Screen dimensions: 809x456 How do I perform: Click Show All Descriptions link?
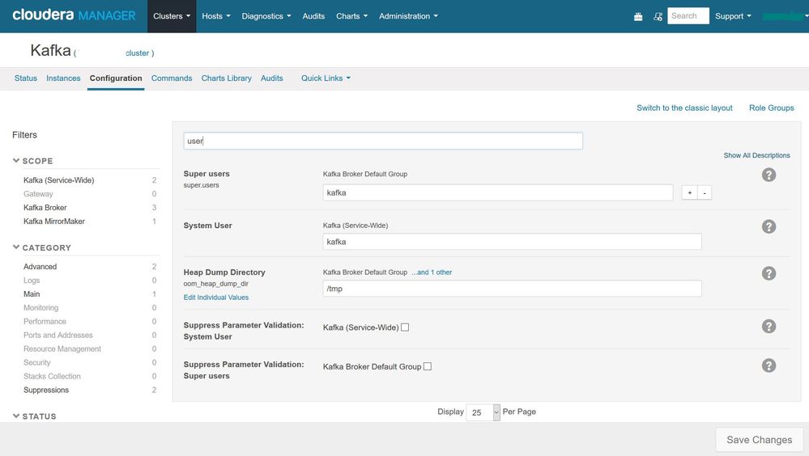tap(756, 155)
